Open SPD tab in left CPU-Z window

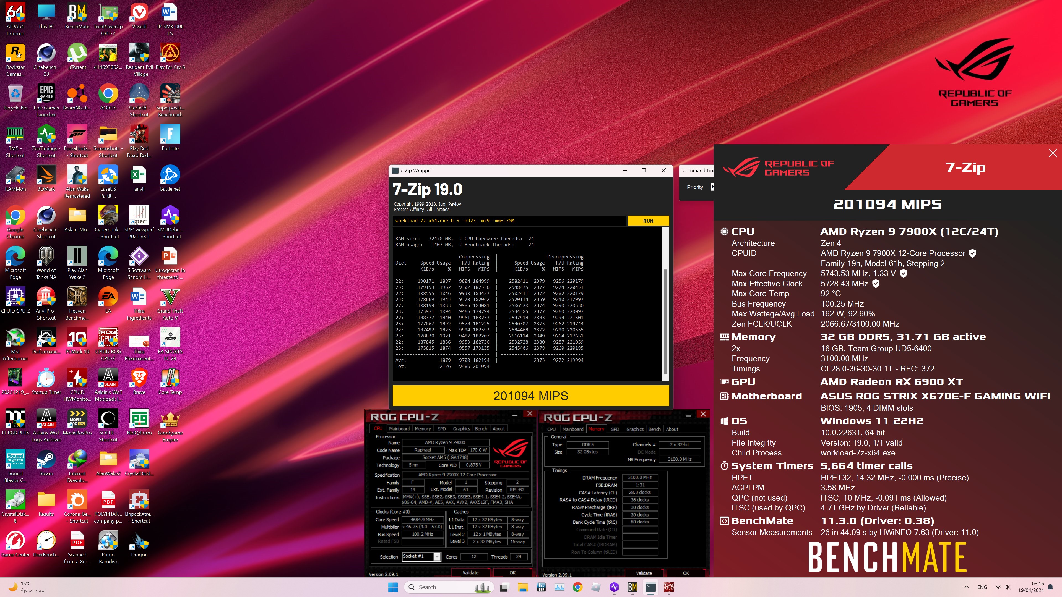442,428
